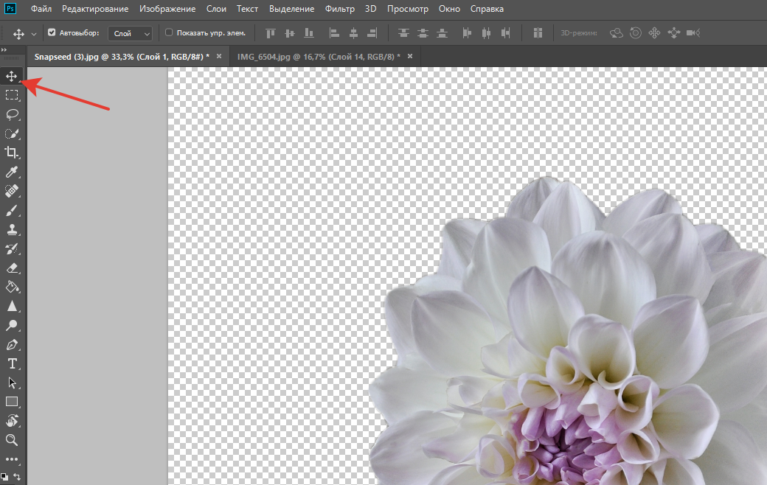Open the Редактирование menu
The width and height of the screenshot is (767, 485).
(95, 9)
